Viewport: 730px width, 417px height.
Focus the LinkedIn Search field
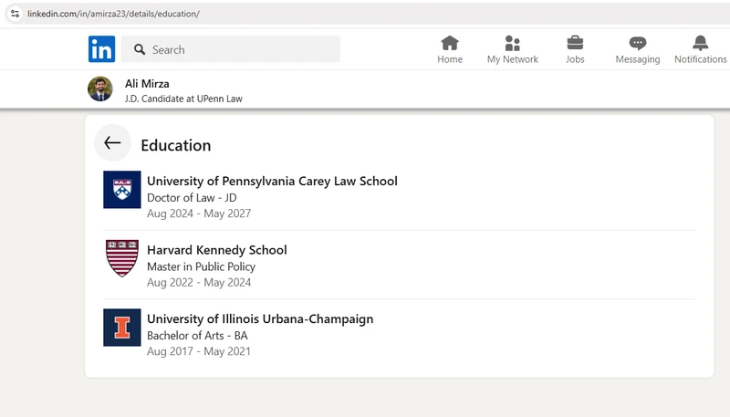tap(231, 49)
